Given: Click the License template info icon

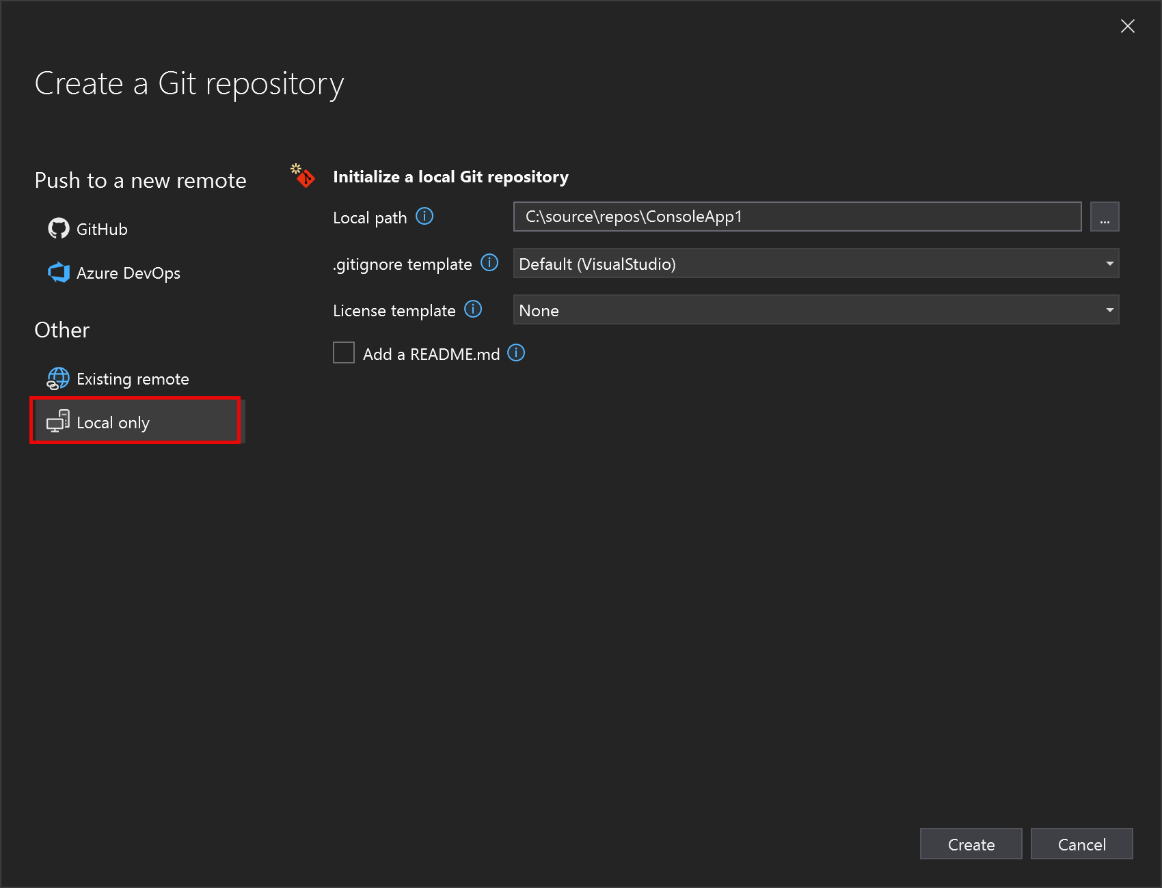Looking at the screenshot, I should pyautogui.click(x=472, y=309).
